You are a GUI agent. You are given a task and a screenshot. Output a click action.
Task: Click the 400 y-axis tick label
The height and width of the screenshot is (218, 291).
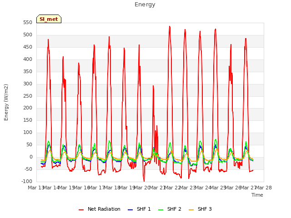tap(28, 59)
